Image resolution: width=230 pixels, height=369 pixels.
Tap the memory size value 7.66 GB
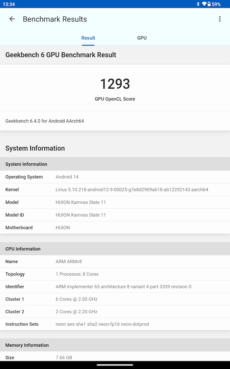[64, 358]
